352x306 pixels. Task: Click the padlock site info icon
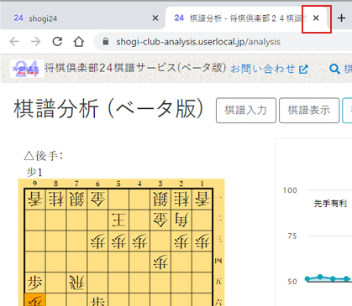click(106, 42)
